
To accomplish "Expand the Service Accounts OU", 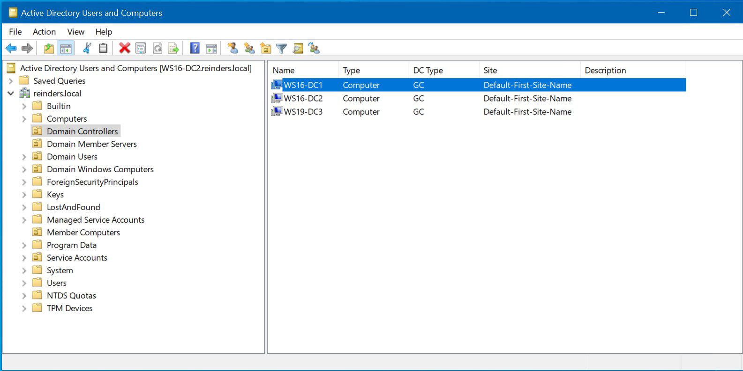I will 24,258.
